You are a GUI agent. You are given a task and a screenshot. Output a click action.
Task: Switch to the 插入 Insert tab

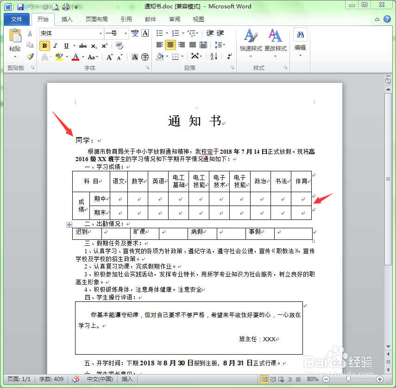[67, 19]
